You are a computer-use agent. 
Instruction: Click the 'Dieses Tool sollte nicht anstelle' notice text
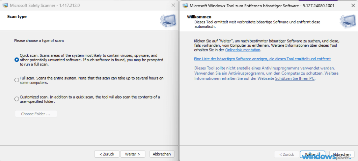pos(266,73)
